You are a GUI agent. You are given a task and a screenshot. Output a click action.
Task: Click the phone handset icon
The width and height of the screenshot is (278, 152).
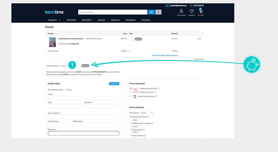tap(191, 6)
